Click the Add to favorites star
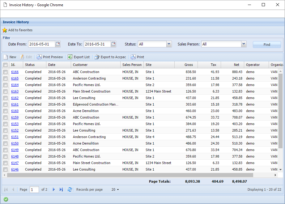This screenshot has width=285, height=204. [5, 30]
